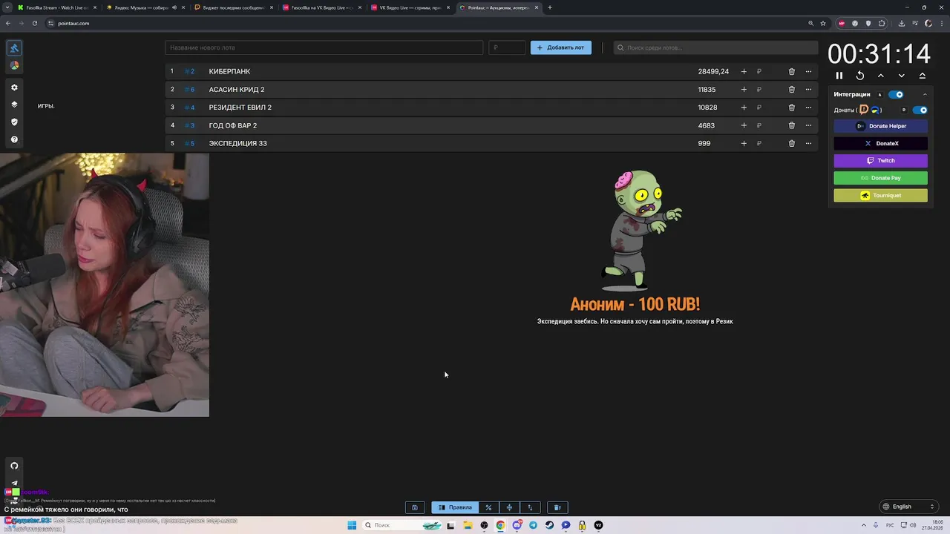The image size is (950, 534).
Task: Click the trash clear button in bottom toolbar
Action: coord(557,507)
